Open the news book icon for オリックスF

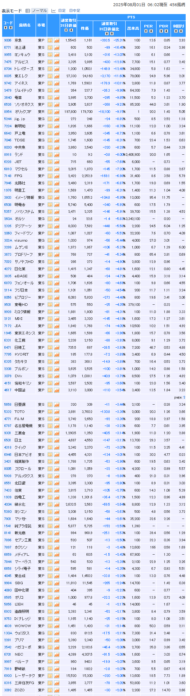tap(50, 112)
